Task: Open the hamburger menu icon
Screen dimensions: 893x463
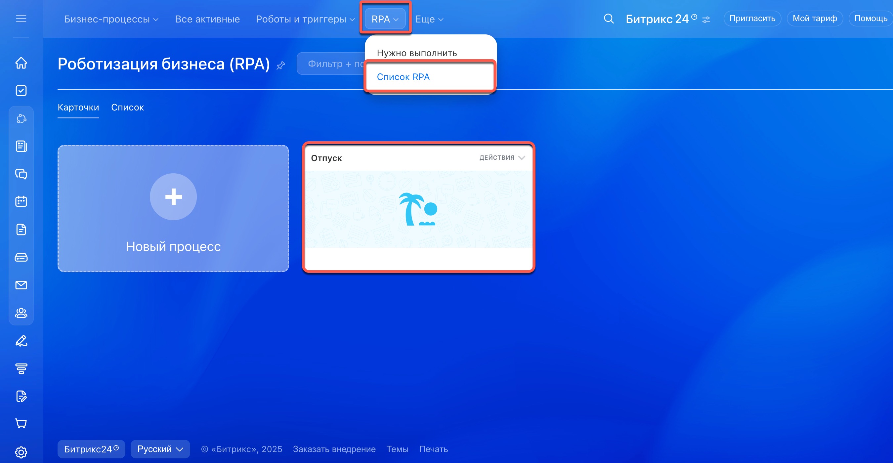Action: (x=21, y=19)
